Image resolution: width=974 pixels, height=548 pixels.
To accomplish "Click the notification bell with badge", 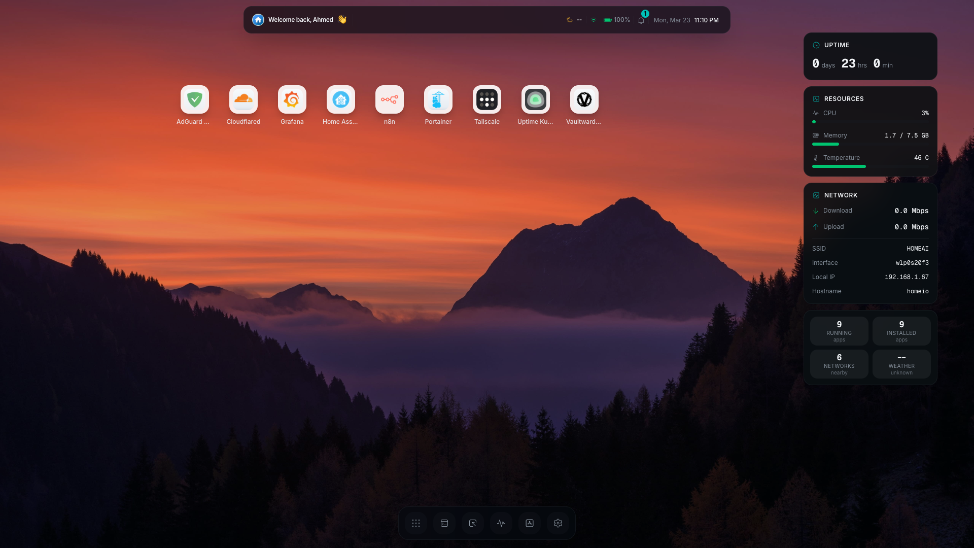I will 641,20.
